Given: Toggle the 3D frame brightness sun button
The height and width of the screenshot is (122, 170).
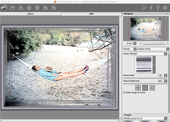Looking at the screenshot, I should tap(152, 88).
